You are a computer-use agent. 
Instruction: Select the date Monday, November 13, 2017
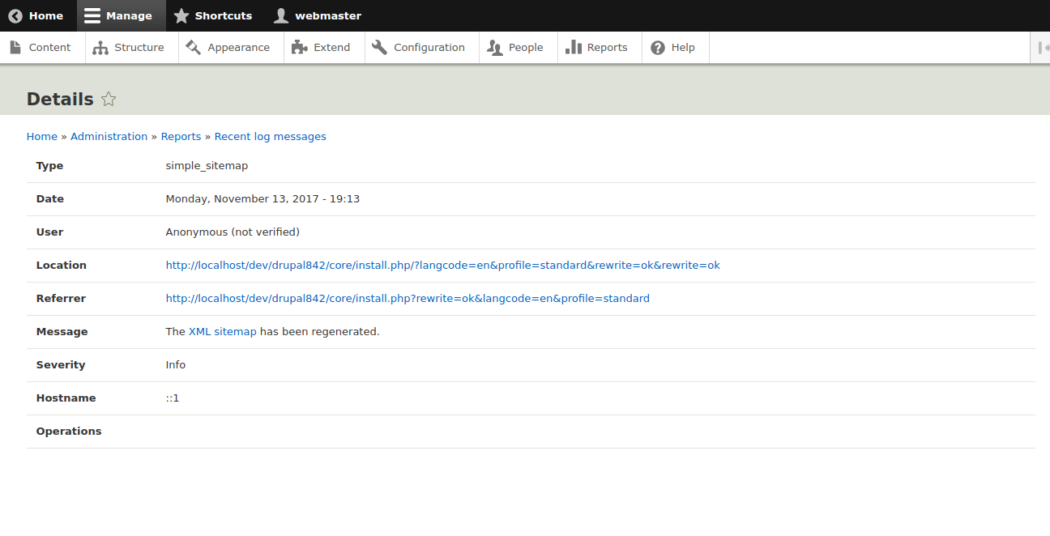262,199
